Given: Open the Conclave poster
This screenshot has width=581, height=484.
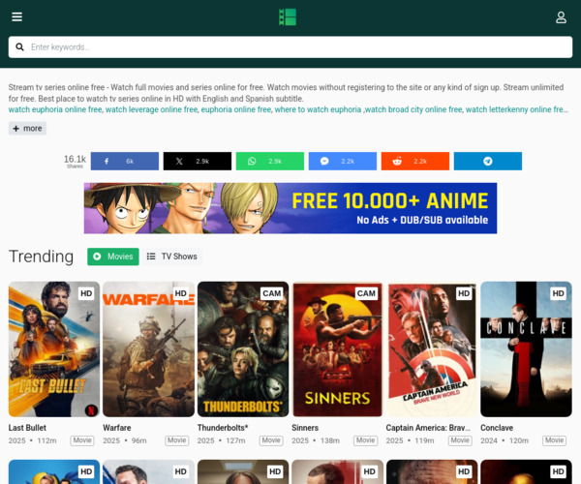Looking at the screenshot, I should coord(526,349).
